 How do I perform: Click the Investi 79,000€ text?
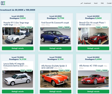tap(56, 57)
